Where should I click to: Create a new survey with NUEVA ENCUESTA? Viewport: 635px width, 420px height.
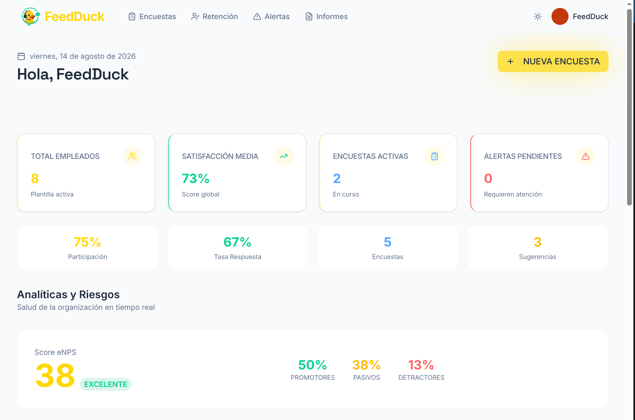click(553, 61)
